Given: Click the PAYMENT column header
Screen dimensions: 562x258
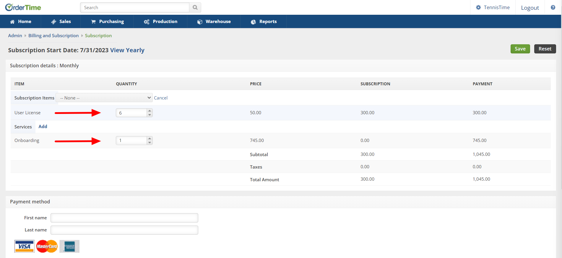Looking at the screenshot, I should tap(483, 84).
